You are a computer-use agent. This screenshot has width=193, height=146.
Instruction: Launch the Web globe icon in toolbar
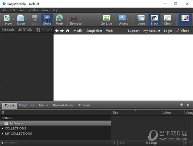pyautogui.click(x=60, y=18)
